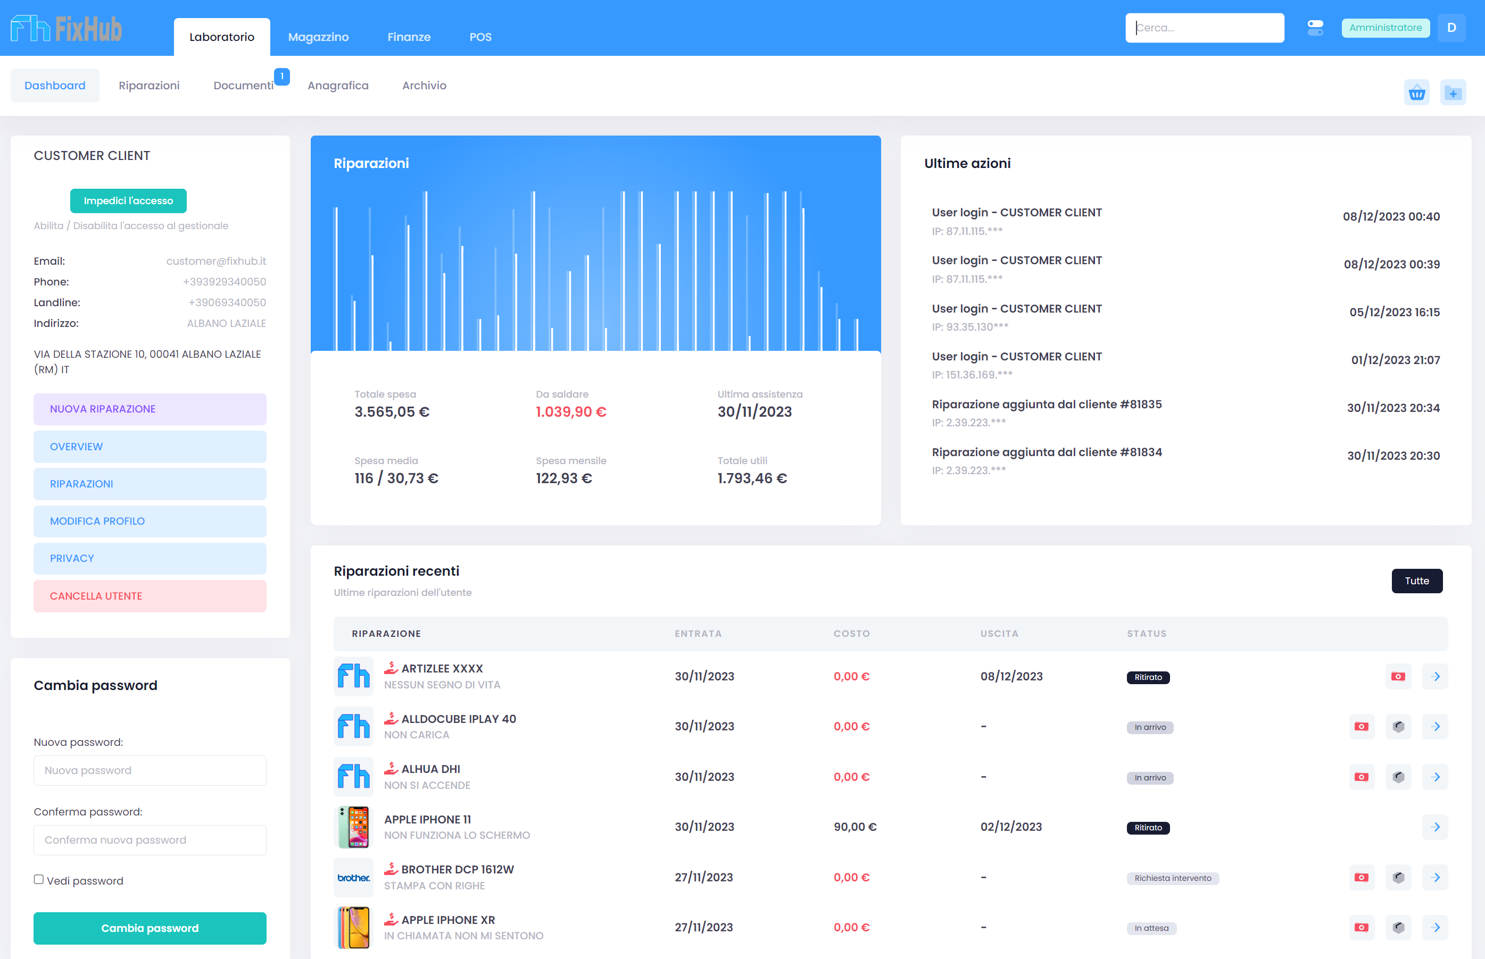Click the add folder icon at top right

1453,94
